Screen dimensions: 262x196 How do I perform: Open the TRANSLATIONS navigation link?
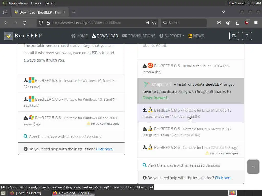(x=139, y=36)
